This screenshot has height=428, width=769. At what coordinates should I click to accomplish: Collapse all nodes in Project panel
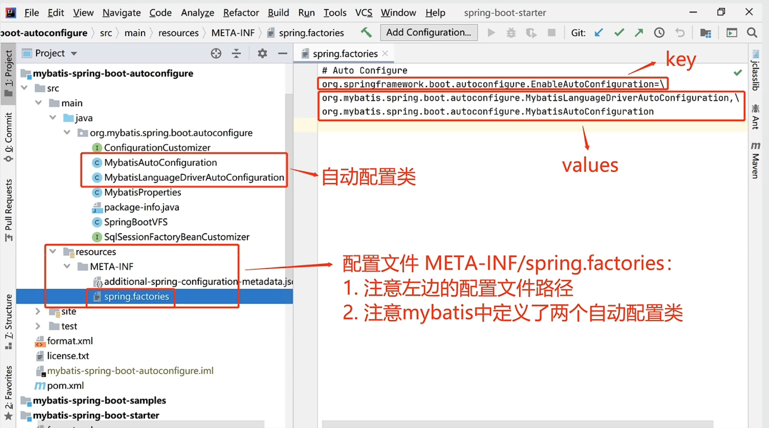[236, 53]
